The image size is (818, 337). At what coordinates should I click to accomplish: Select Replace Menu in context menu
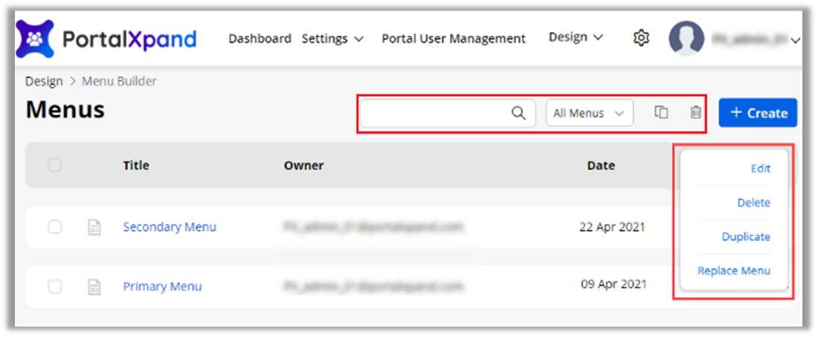pos(733,271)
